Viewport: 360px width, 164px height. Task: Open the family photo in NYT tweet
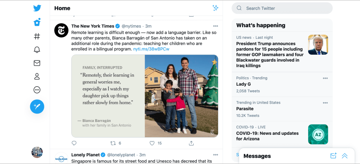181,96
